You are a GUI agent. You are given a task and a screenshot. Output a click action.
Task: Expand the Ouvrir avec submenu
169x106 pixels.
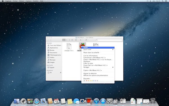coord(98,49)
